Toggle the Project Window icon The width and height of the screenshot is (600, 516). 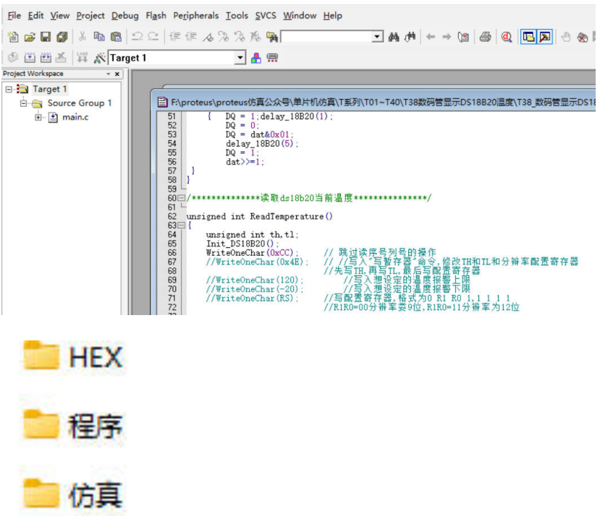coord(528,37)
